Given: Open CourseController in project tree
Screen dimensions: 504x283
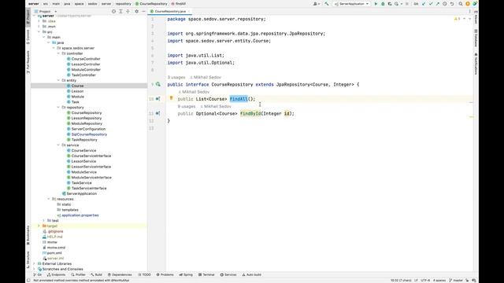Looking at the screenshot, I should click(86, 59).
